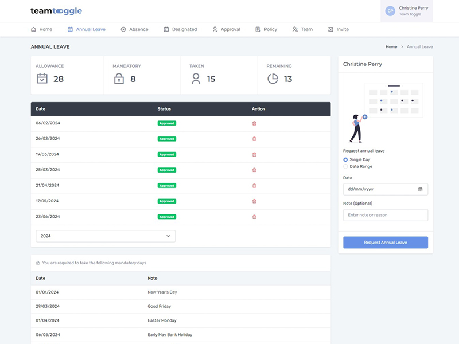Image resolution: width=459 pixels, height=344 pixels.
Task: Click the Approval person-check icon
Action: point(215,29)
